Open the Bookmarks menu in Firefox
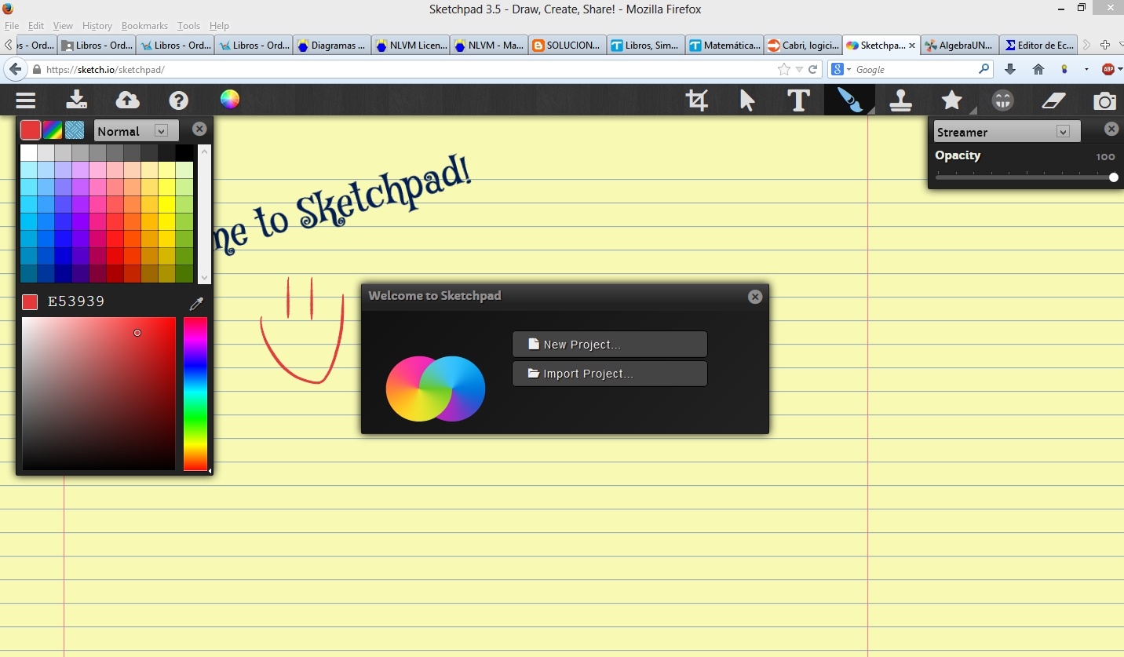The image size is (1124, 657). click(144, 25)
